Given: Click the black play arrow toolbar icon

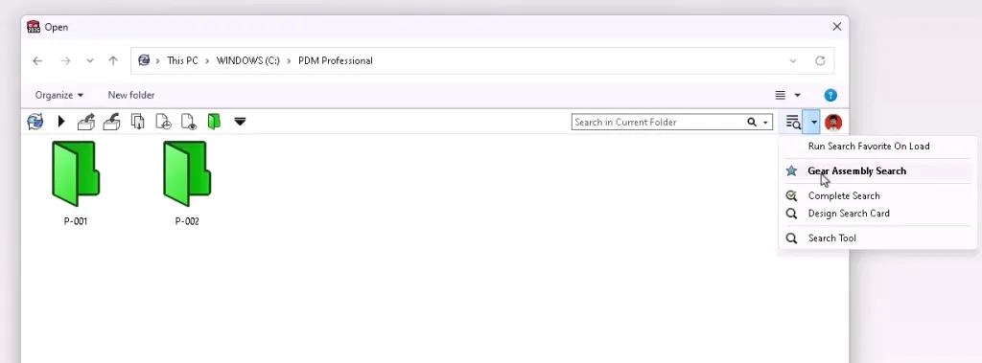Looking at the screenshot, I should 61,122.
